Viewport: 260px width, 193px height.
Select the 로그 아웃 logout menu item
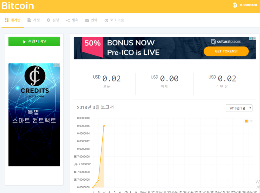[114, 20]
